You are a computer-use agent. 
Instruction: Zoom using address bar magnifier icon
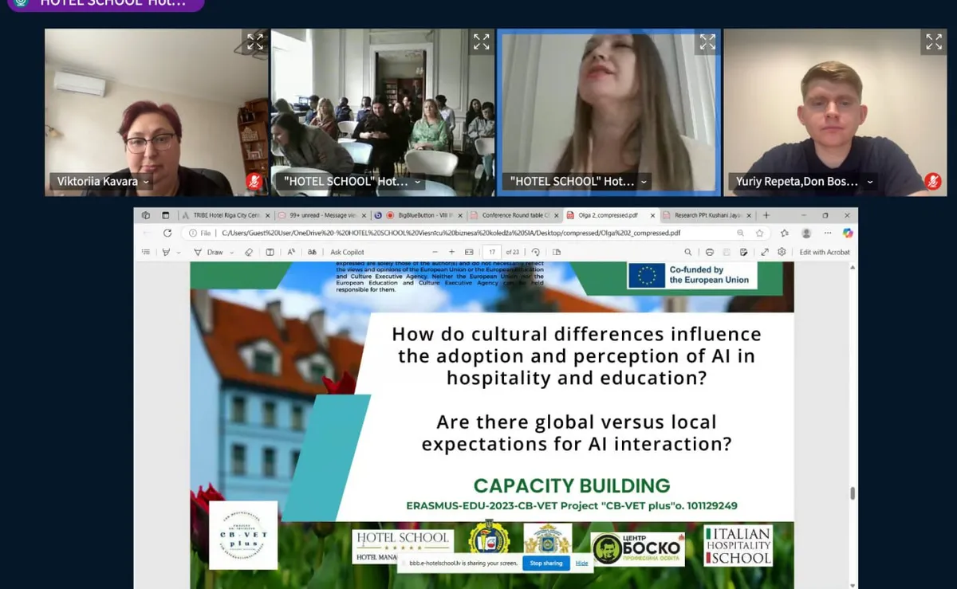tap(741, 233)
